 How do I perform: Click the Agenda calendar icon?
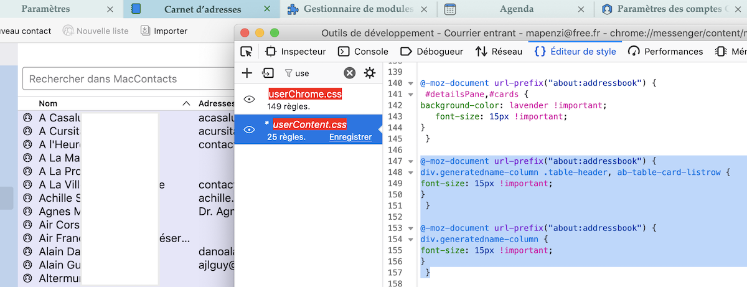tap(450, 9)
